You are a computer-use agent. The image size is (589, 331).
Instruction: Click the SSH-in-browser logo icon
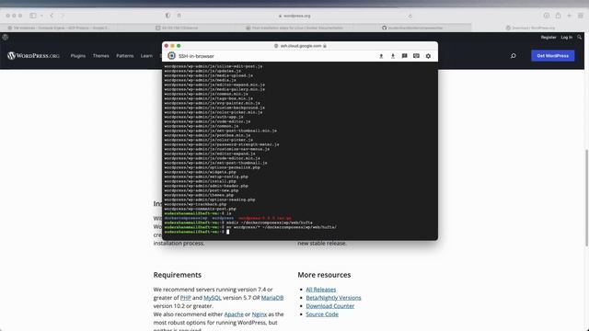pyautogui.click(x=172, y=56)
